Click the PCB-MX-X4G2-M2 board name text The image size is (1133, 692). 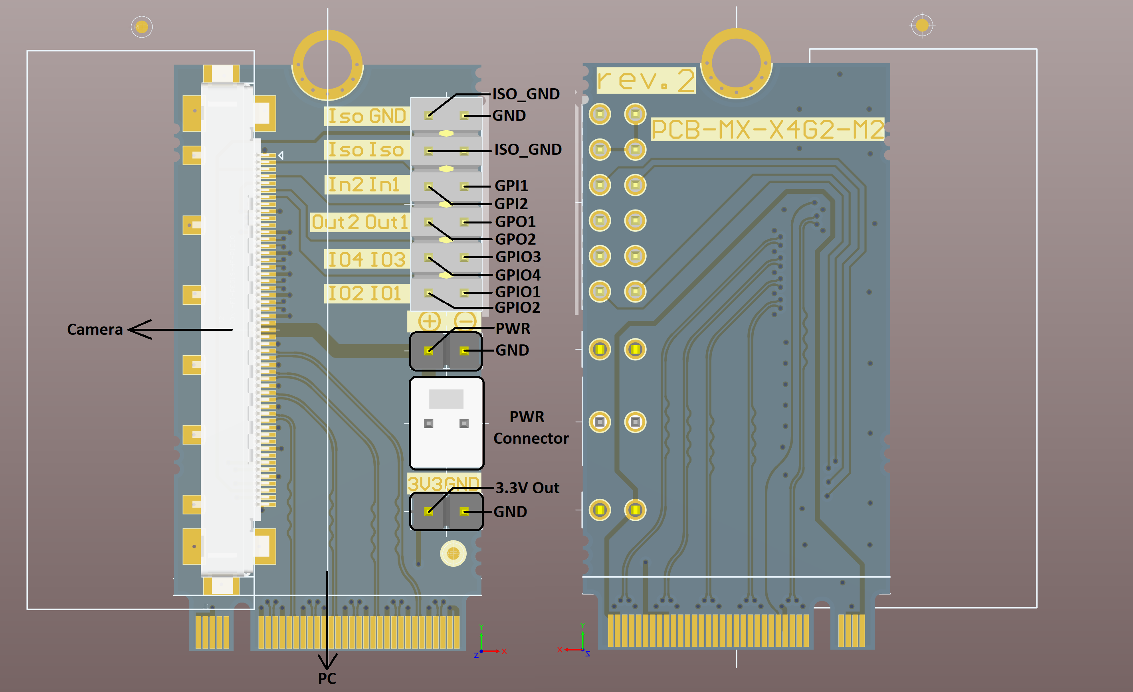coord(767,130)
